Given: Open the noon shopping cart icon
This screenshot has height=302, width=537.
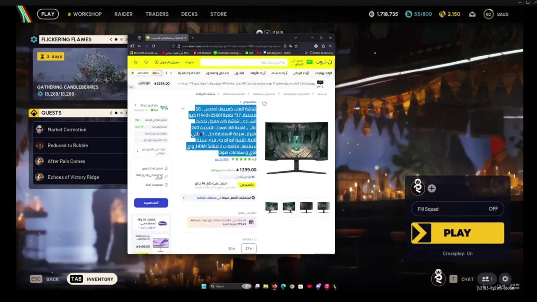Looking at the screenshot, I should [136, 62].
